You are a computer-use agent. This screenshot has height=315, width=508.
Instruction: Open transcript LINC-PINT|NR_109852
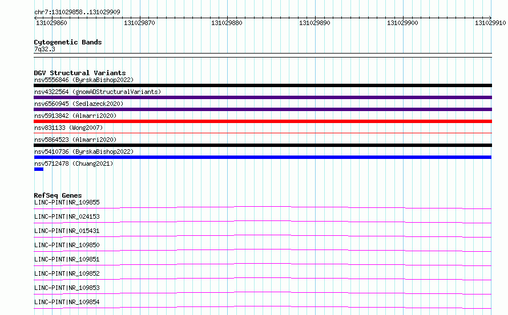(x=67, y=273)
